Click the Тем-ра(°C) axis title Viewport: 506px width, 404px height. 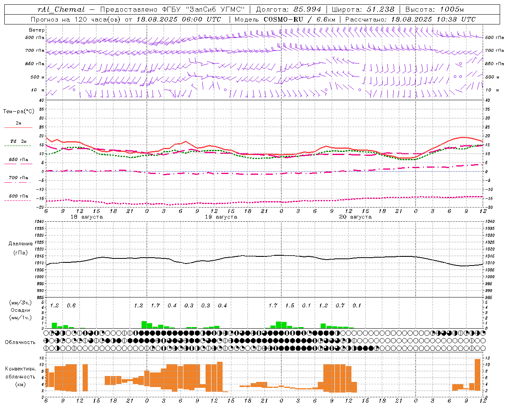pyautogui.click(x=19, y=111)
